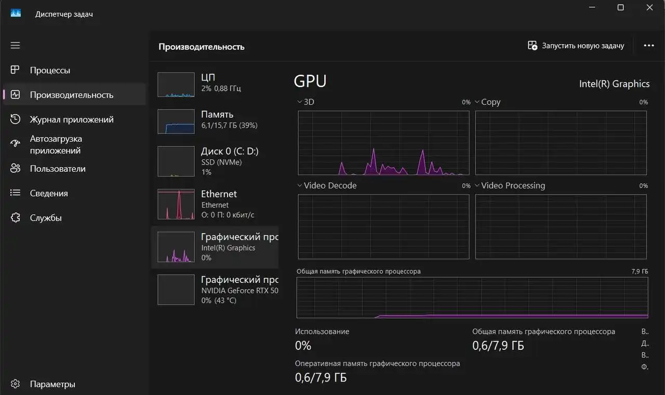Open the Copy graph engine dropdown
Image resolution: width=665 pixels, height=395 pixels.
pyautogui.click(x=477, y=102)
